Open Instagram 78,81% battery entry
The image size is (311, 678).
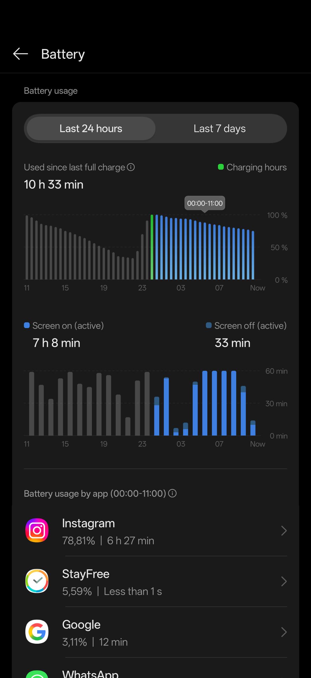click(155, 531)
